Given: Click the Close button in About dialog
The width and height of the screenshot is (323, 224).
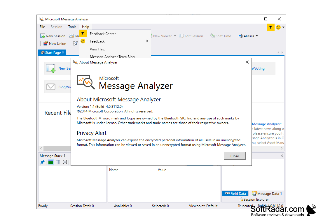Looking at the screenshot, I should pyautogui.click(x=235, y=156).
